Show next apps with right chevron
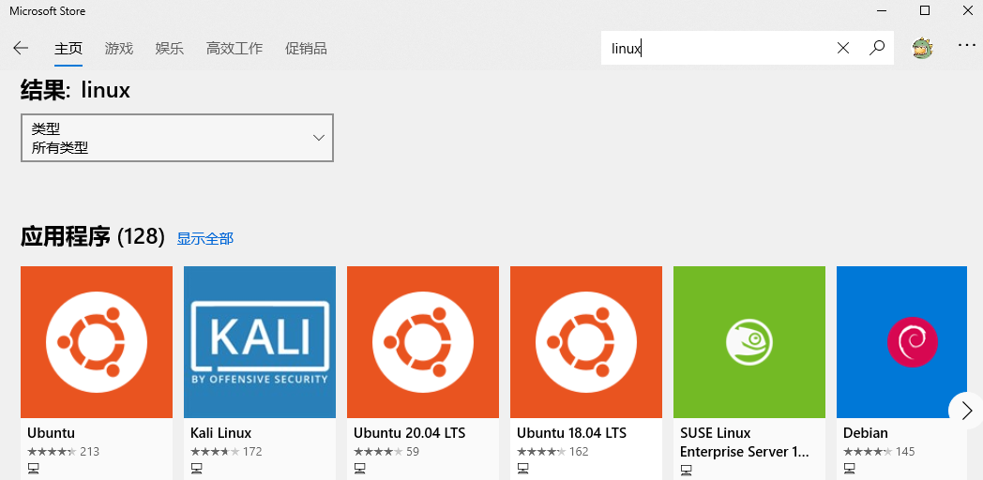The height and width of the screenshot is (480, 983). pos(966,411)
